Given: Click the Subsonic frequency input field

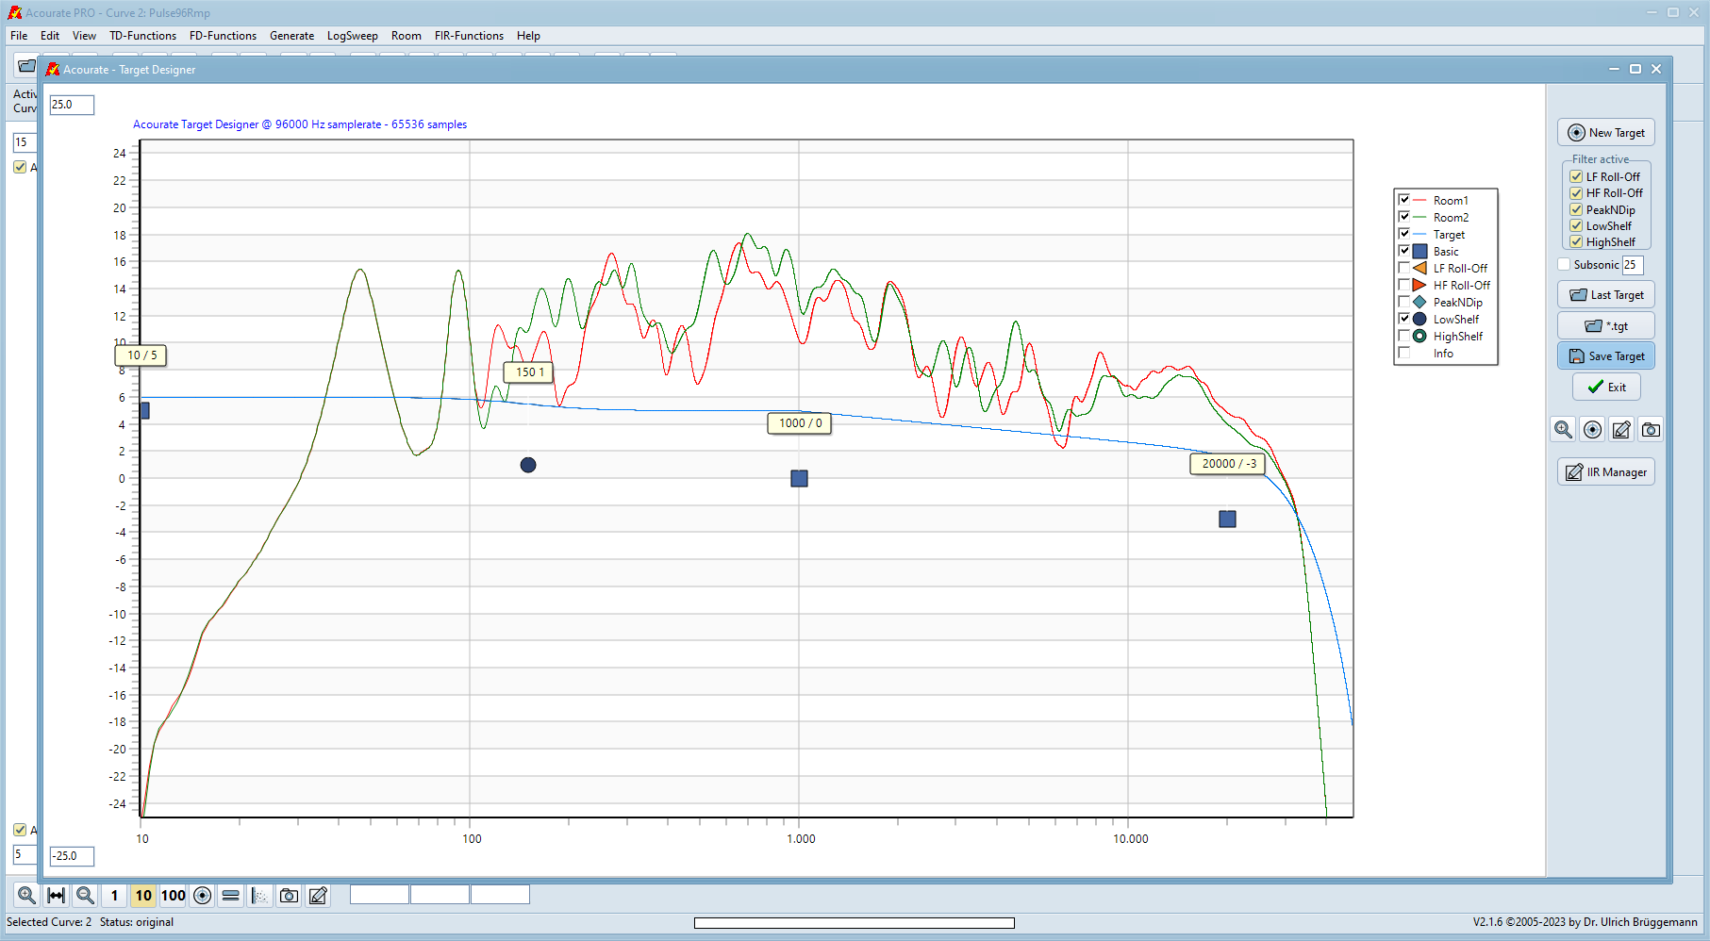Looking at the screenshot, I should (1633, 265).
